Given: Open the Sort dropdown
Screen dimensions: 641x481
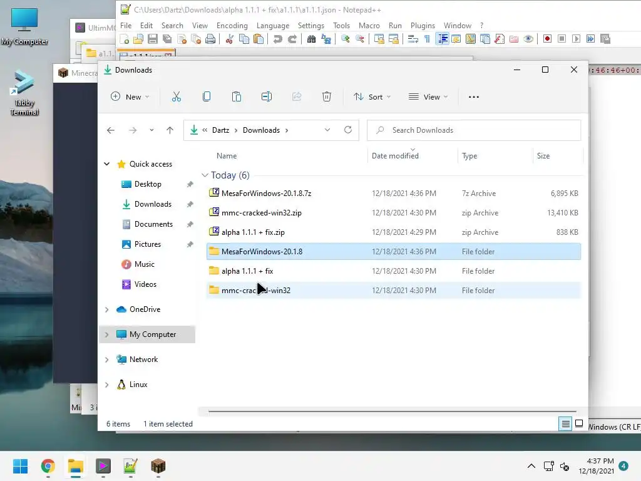Looking at the screenshot, I should click(x=372, y=97).
